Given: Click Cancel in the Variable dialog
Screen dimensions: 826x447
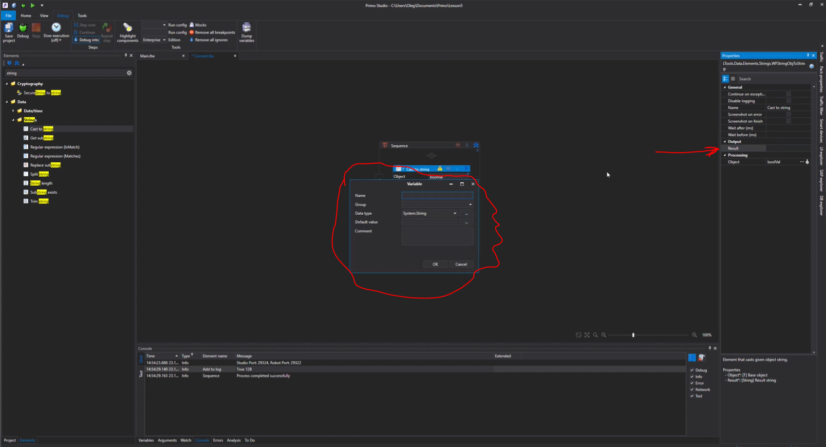Looking at the screenshot, I should (461, 264).
